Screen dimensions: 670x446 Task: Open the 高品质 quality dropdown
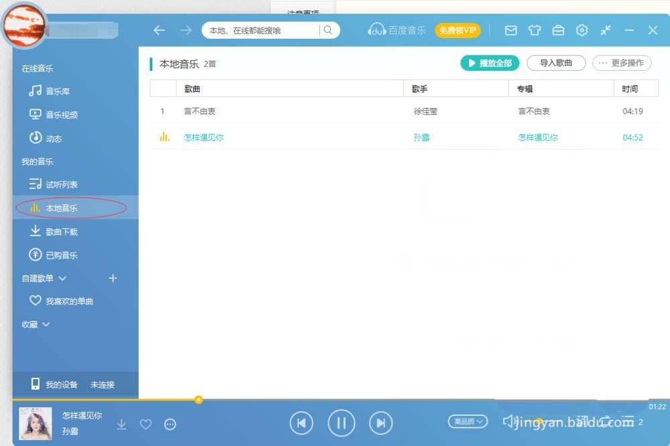click(468, 421)
